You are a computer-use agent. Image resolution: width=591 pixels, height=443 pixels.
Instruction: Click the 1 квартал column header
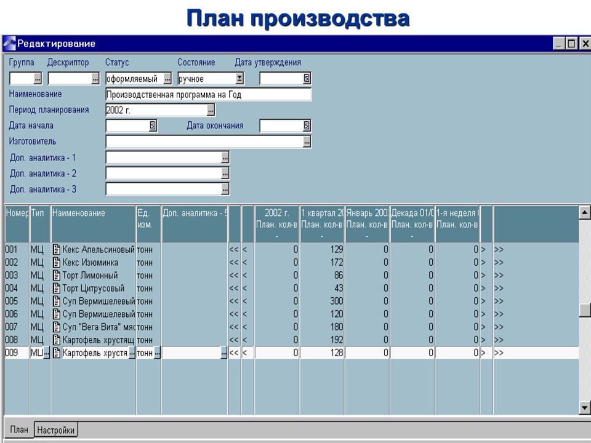(x=322, y=224)
